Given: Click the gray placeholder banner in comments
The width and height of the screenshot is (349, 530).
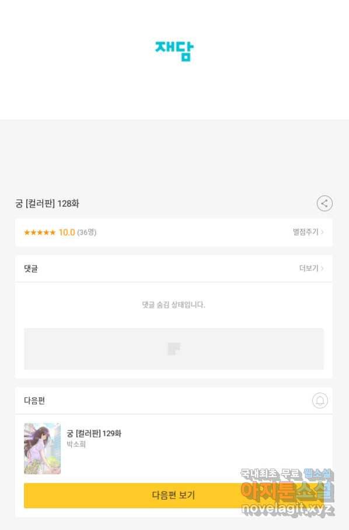Looking at the screenshot, I should point(174,349).
